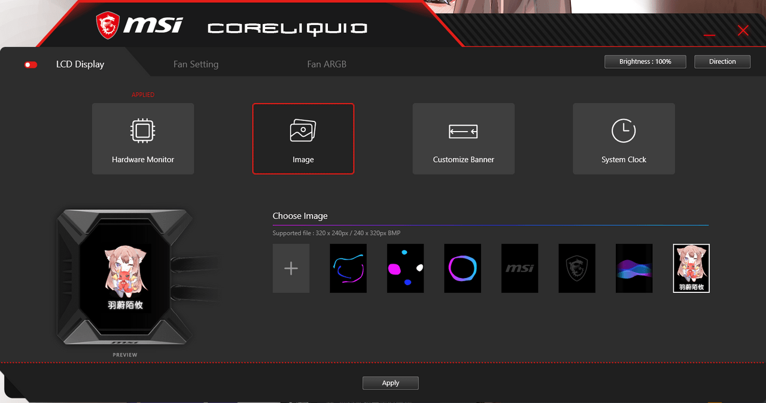
Task: Toggle the LCD Display on/off switch
Action: [31, 65]
